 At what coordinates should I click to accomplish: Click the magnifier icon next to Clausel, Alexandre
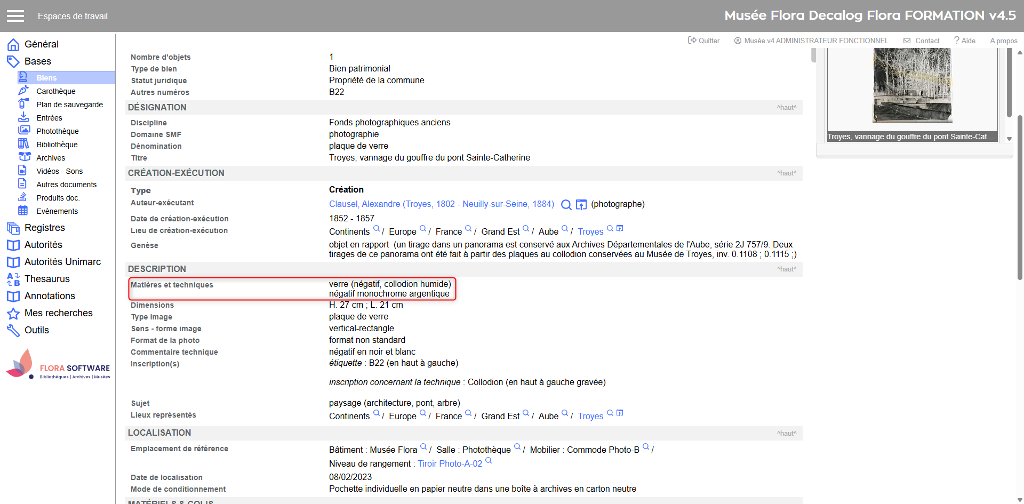566,205
